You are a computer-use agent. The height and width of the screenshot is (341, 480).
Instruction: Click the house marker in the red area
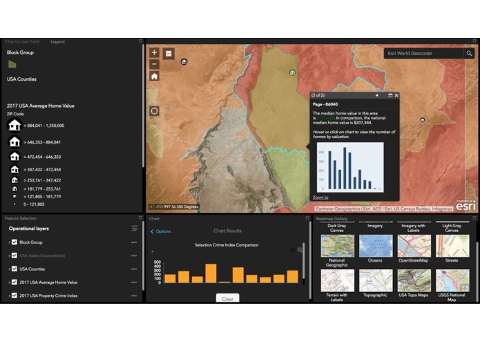click(x=423, y=120)
